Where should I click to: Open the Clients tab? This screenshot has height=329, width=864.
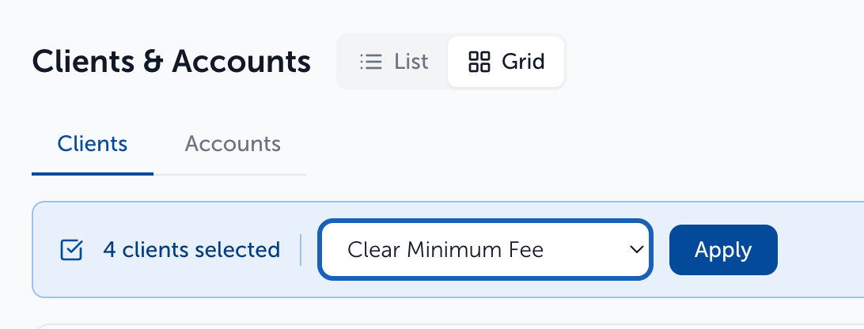93,144
